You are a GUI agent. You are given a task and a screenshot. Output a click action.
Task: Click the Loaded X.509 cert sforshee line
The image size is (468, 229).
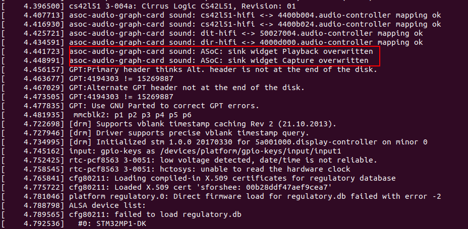[x=200, y=187]
